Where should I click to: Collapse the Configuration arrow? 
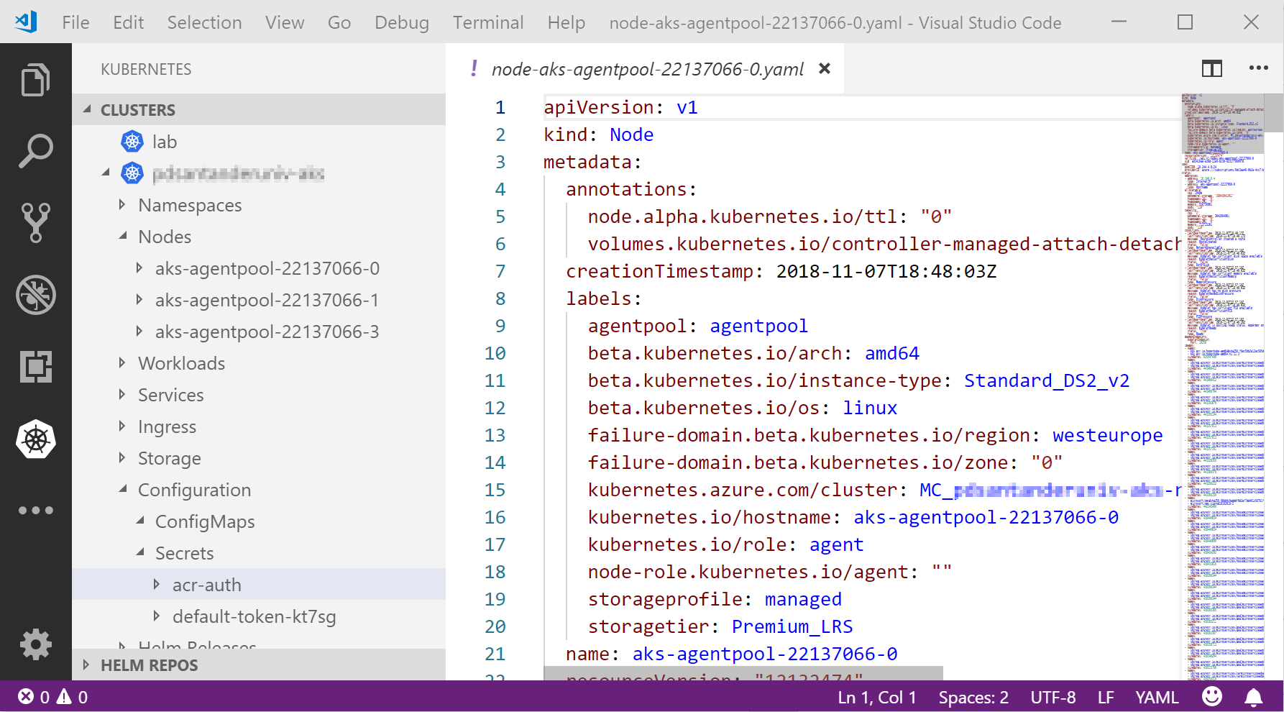pos(123,489)
